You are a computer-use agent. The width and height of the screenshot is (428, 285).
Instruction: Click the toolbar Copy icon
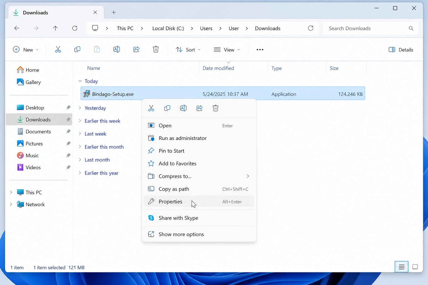77,50
